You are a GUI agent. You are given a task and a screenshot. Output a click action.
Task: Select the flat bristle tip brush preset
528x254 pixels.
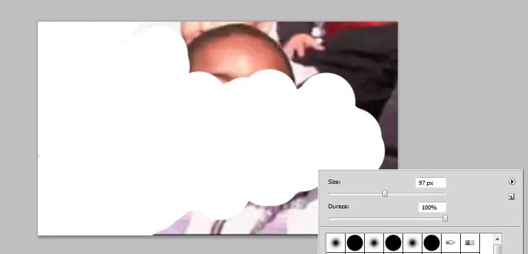pos(469,243)
